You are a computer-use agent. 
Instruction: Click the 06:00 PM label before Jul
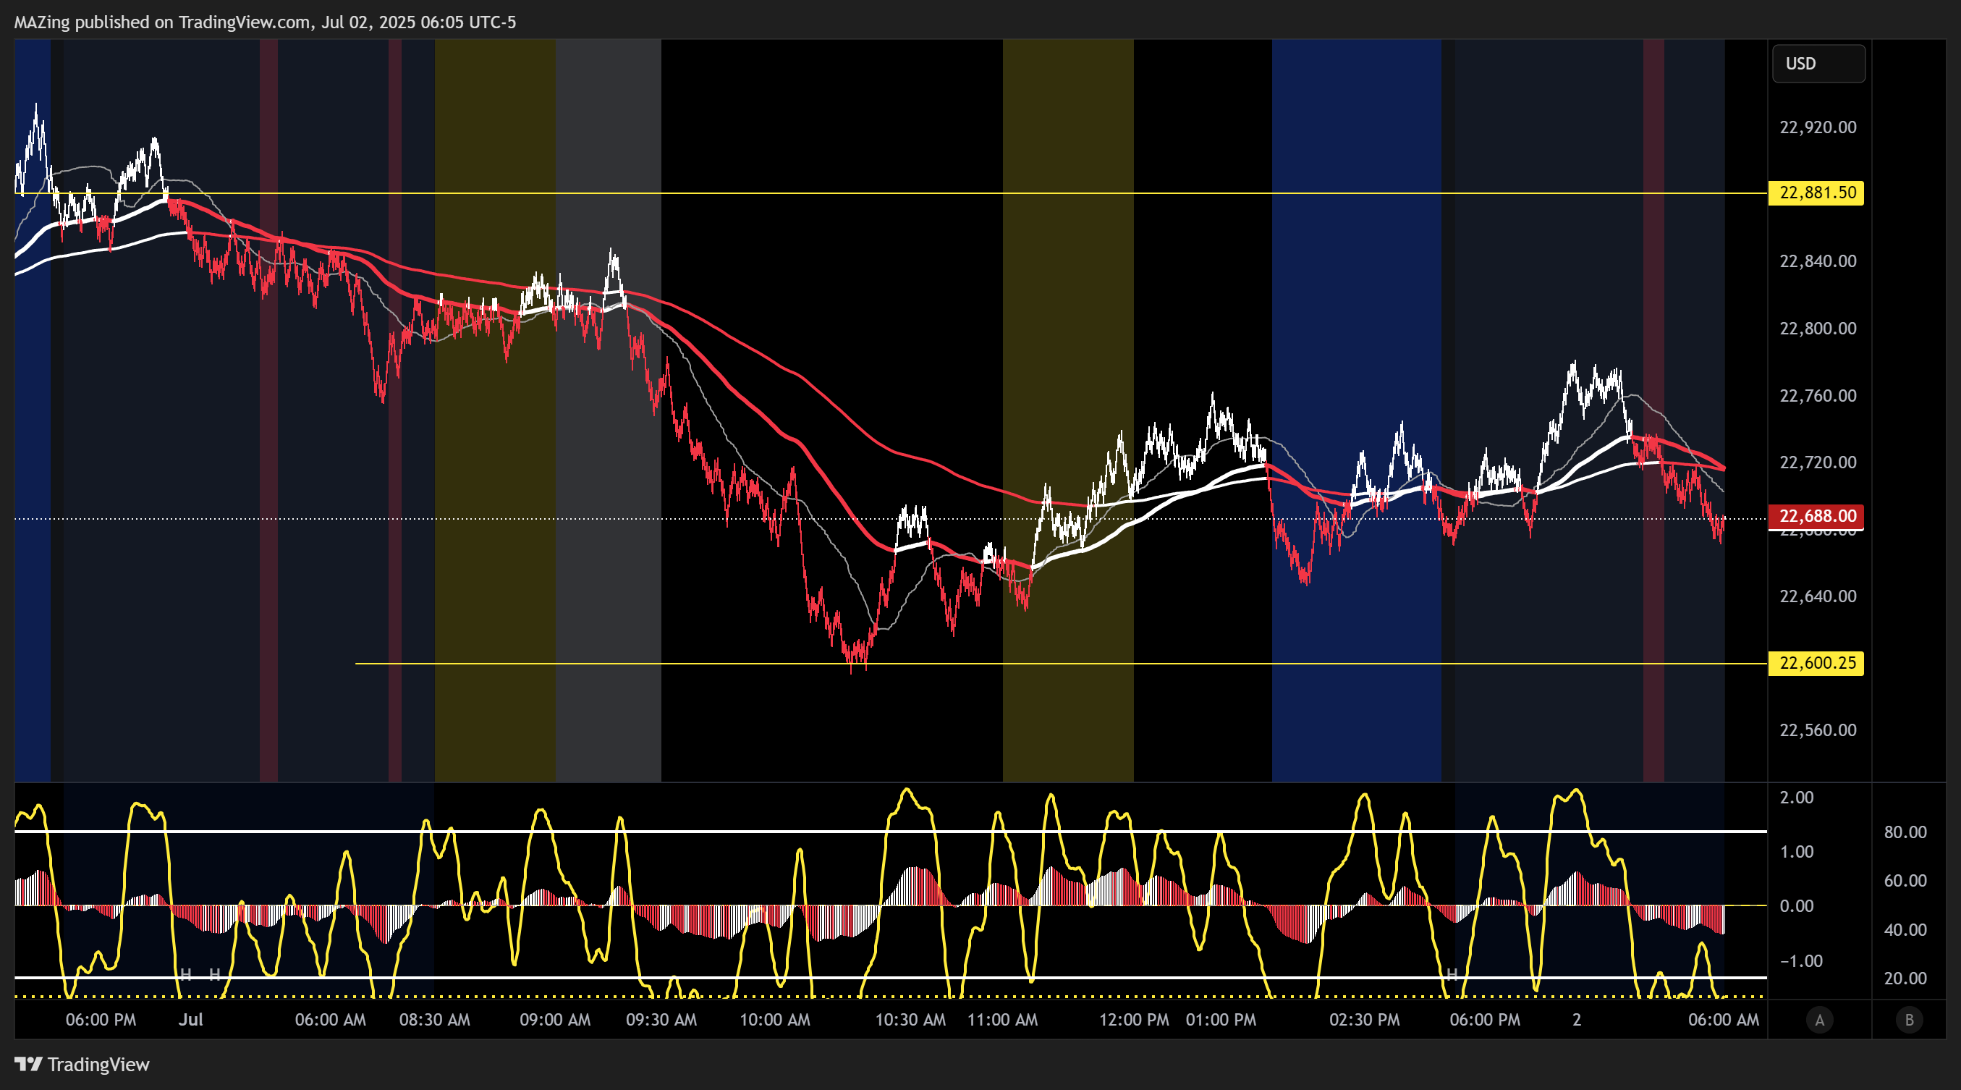click(x=101, y=1020)
